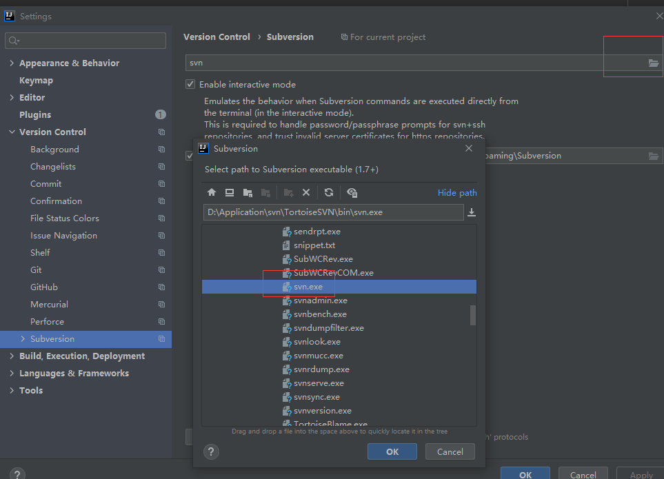
Task: Click the file tree vertical scrollbar thumb
Action: [x=472, y=315]
